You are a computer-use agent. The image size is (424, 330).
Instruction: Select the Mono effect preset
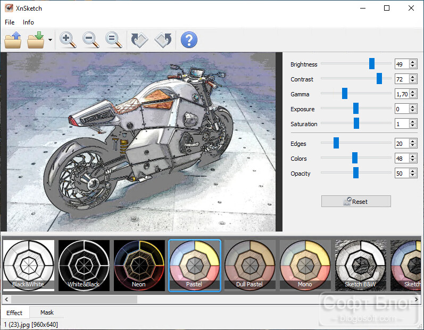point(305,266)
